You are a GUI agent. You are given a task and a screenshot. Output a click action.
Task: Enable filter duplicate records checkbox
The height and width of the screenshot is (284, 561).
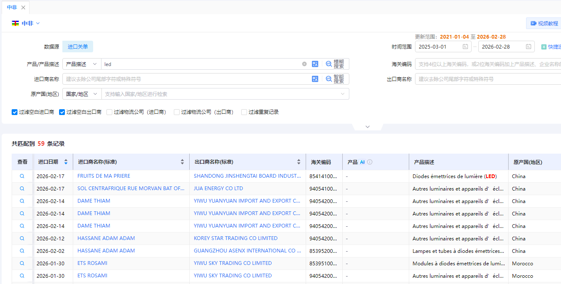tap(244, 112)
